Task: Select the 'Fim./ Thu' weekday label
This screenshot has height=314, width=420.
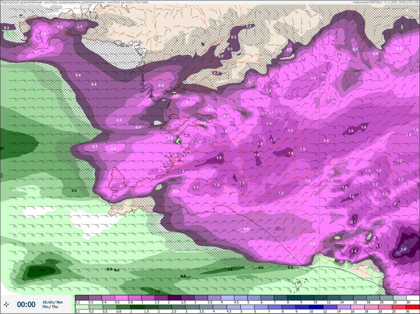Action: [50, 307]
